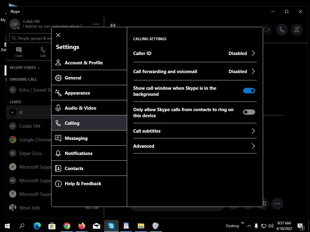Click the Appearance magic wand icon
This screenshot has width=310, height=232.
pyautogui.click(x=58, y=93)
